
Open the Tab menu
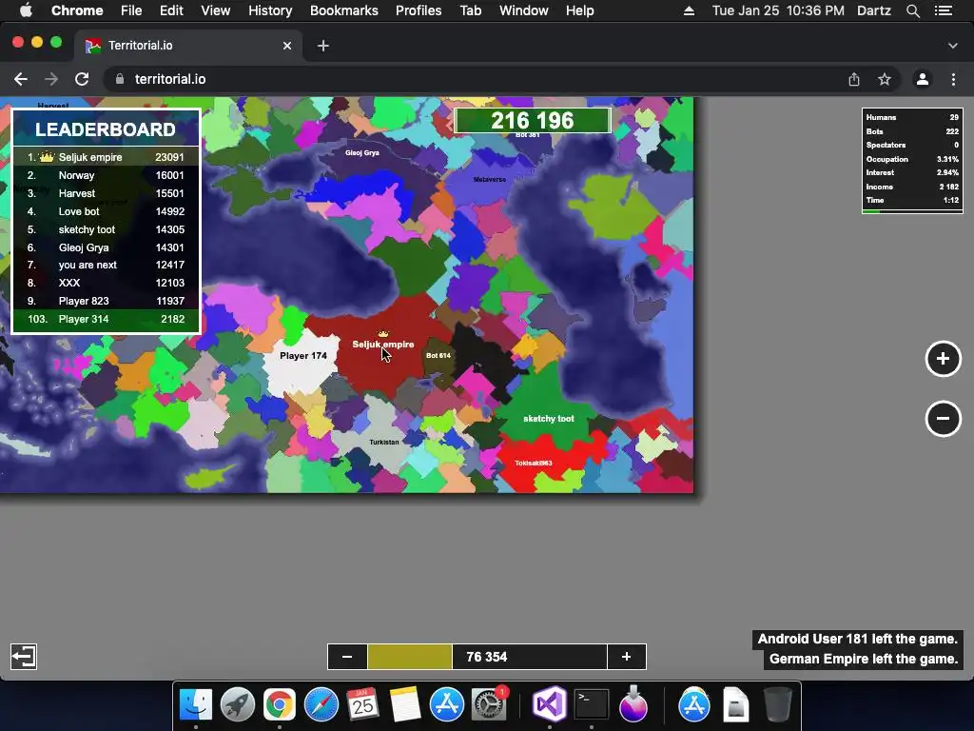470,10
